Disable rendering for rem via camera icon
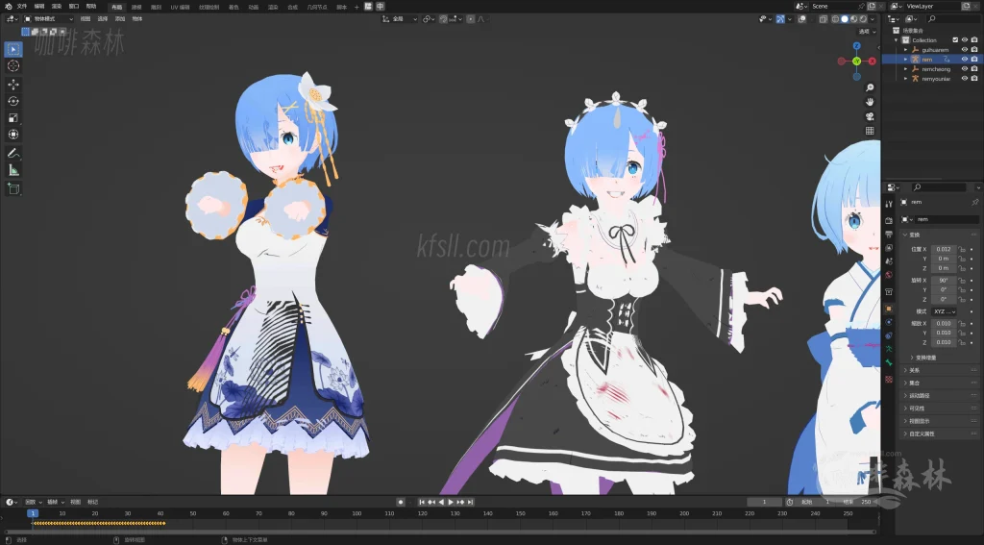This screenshot has width=984, height=545. [x=974, y=59]
